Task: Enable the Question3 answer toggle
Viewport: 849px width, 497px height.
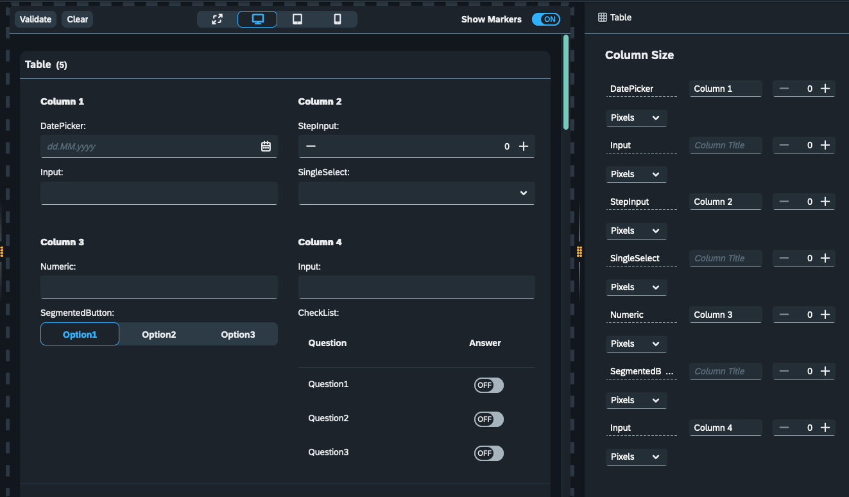Action: tap(488, 453)
